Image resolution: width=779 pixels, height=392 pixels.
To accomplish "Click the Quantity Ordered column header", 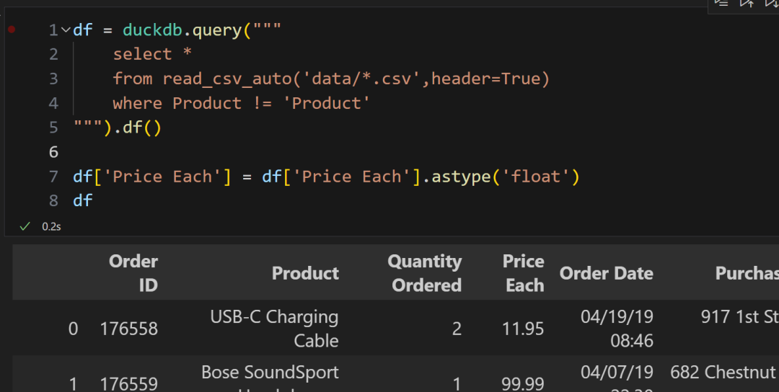I will [425, 273].
